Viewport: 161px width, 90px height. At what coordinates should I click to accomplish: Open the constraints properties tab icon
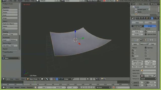150,18
